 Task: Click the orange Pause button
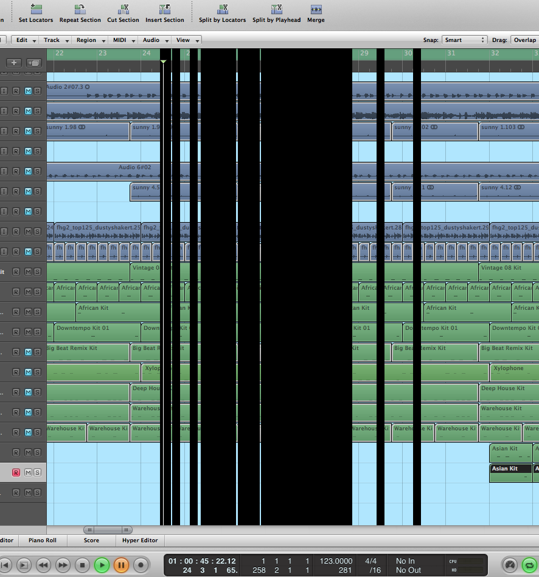tap(121, 565)
